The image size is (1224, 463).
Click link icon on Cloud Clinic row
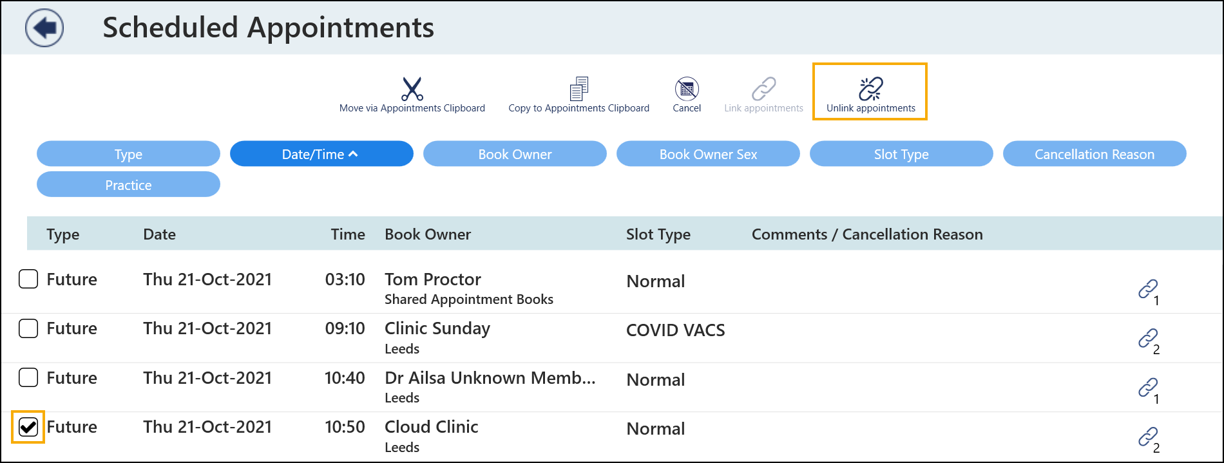coord(1147,437)
